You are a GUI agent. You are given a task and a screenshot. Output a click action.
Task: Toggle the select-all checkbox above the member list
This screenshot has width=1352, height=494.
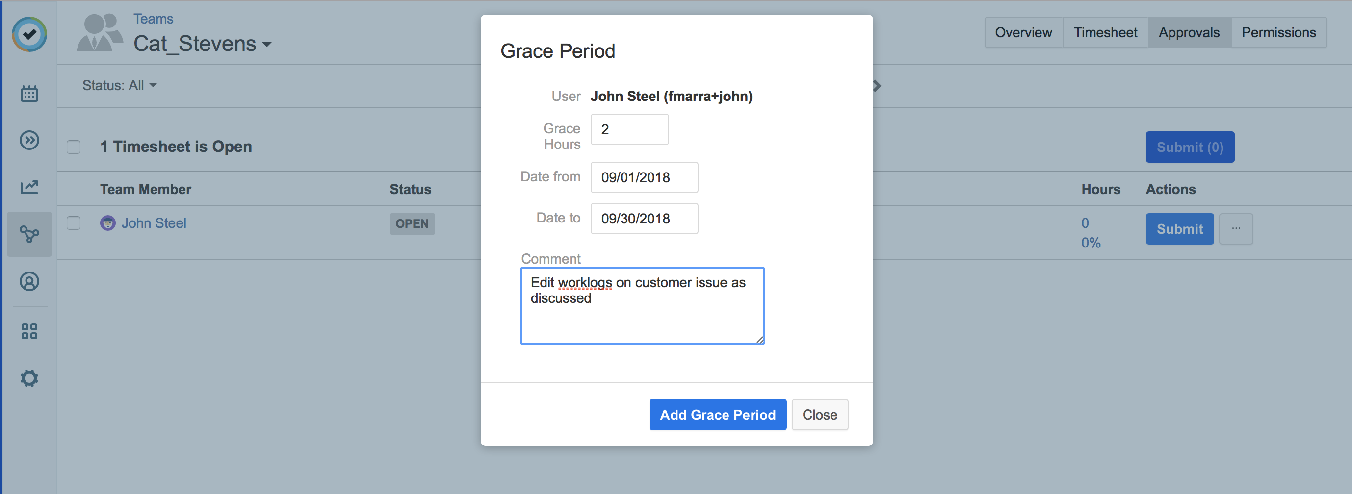click(74, 148)
